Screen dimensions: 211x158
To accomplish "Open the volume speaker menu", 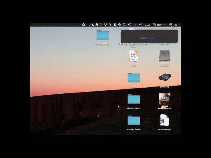I will [x=140, y=25].
